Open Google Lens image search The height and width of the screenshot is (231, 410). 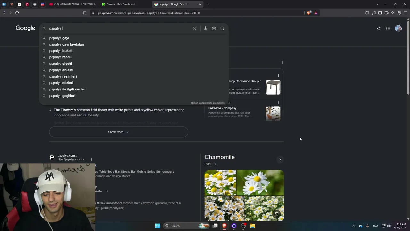[214, 28]
